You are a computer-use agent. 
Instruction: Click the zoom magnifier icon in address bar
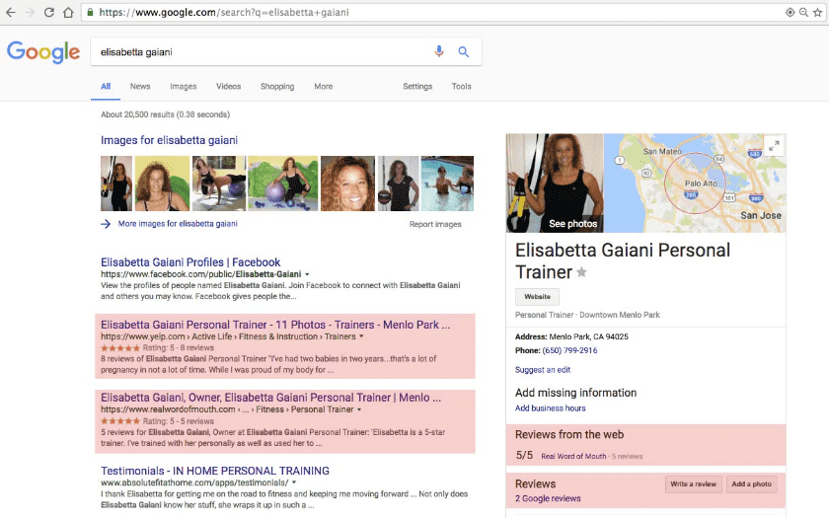[x=803, y=12]
